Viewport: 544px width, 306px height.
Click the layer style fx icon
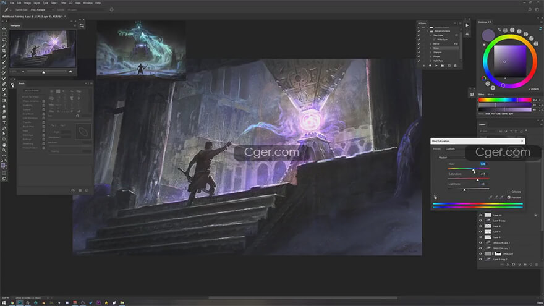point(508,265)
